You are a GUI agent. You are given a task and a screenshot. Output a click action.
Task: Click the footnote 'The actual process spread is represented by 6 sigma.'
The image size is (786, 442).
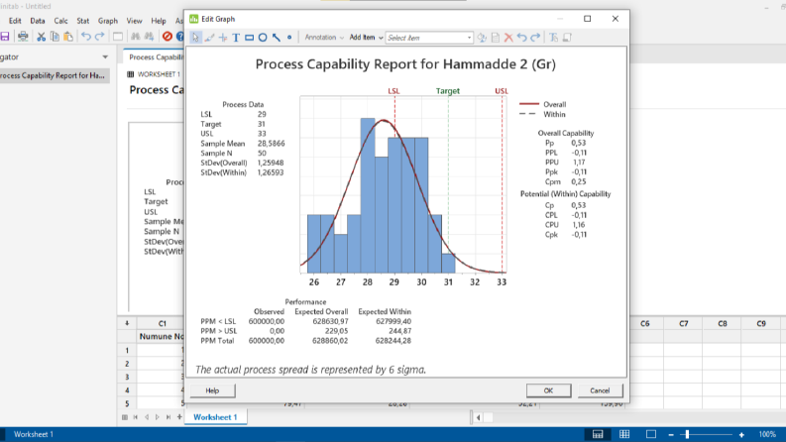(310, 370)
